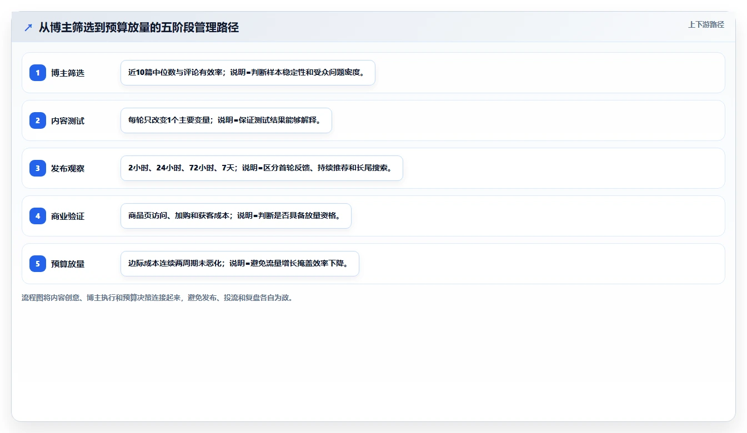747x433 pixels.
Task: Select the heading 从博主筛选到预算放量的五阶段管理路径
Action: [139, 28]
